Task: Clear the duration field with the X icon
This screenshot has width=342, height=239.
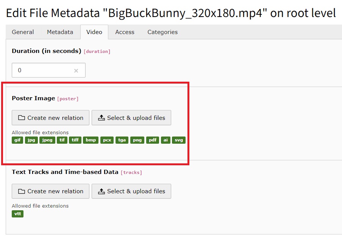Action: click(76, 70)
